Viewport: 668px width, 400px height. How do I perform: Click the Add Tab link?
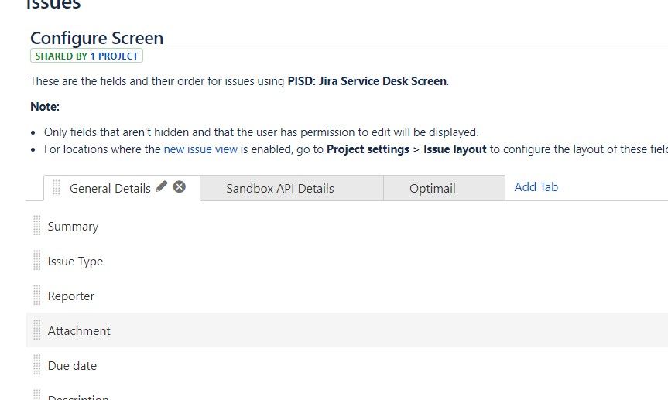pos(536,187)
